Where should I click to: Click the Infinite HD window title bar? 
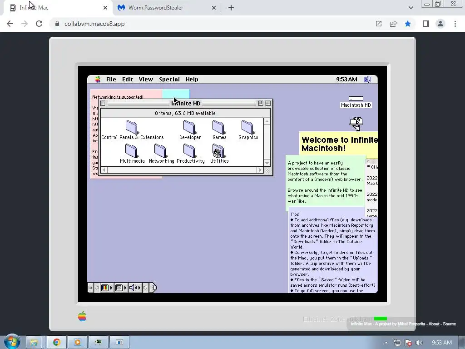[x=186, y=103]
